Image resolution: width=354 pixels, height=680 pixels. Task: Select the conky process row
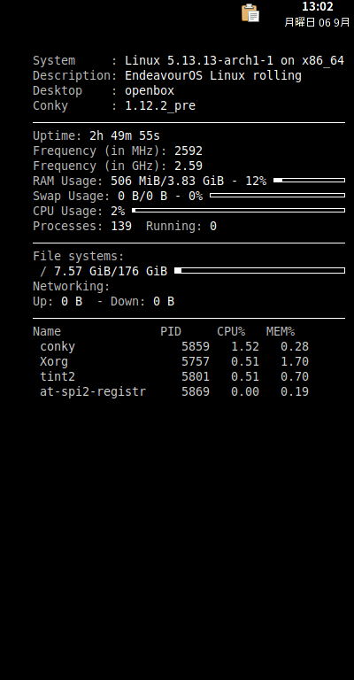point(174,346)
